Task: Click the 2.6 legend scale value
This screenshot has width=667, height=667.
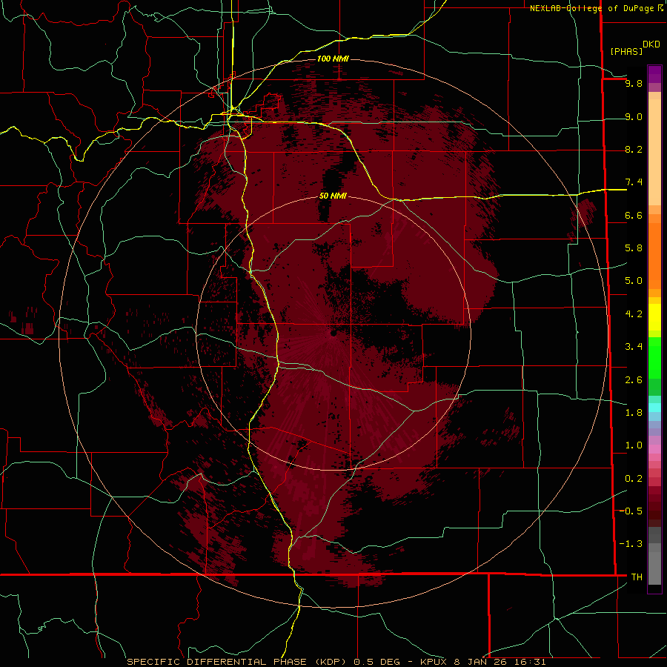Action: 634,379
